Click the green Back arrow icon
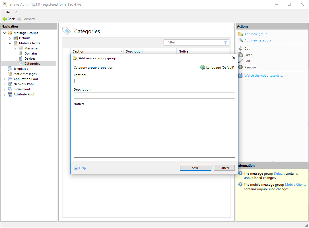 click(5, 19)
